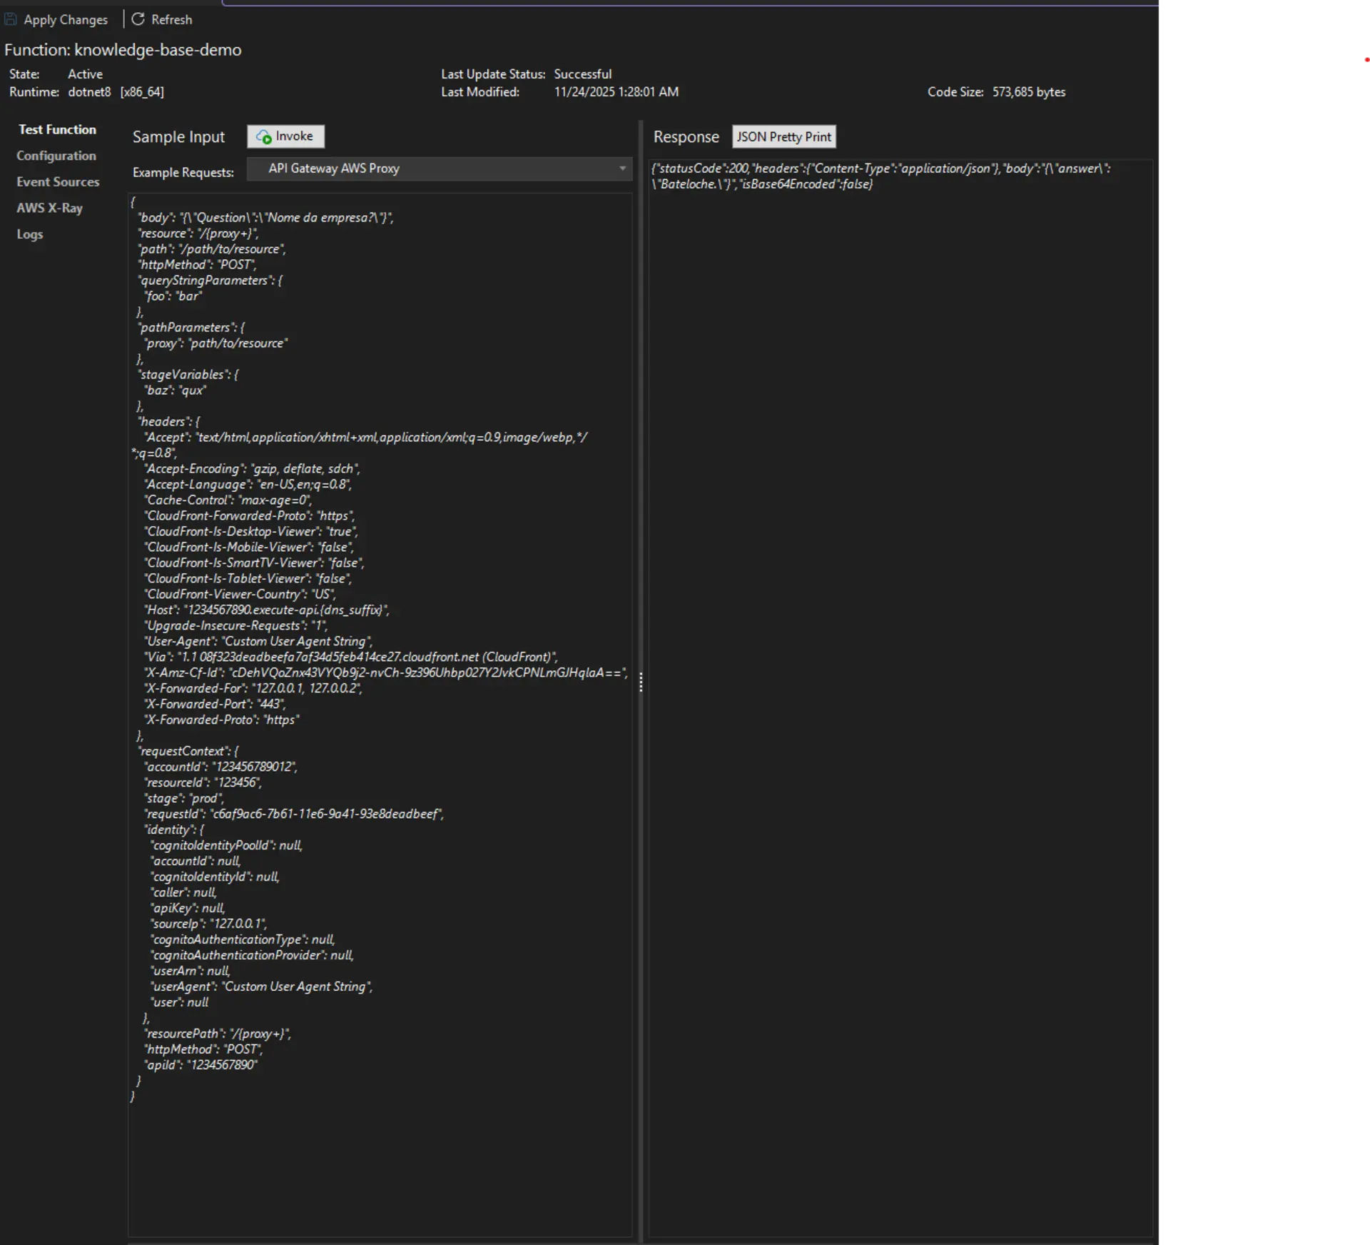
Task: Click the Refresh circular arrow icon
Action: click(x=138, y=19)
